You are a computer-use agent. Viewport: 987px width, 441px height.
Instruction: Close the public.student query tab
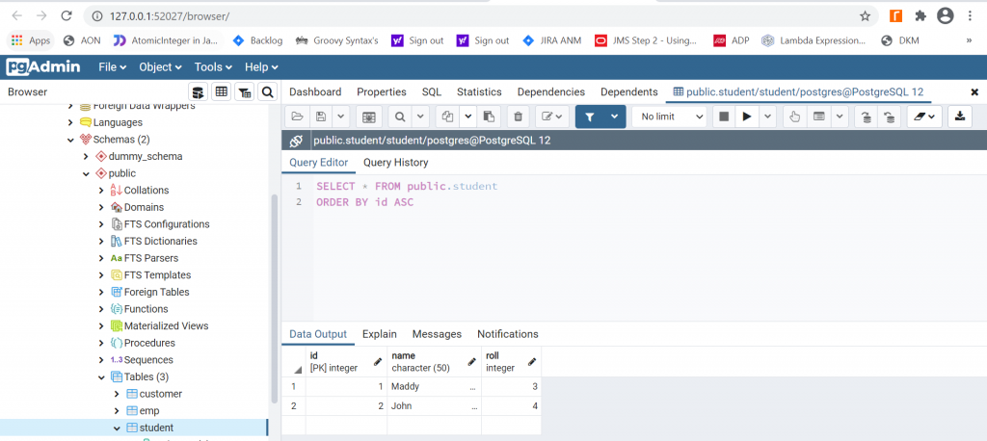tap(974, 92)
